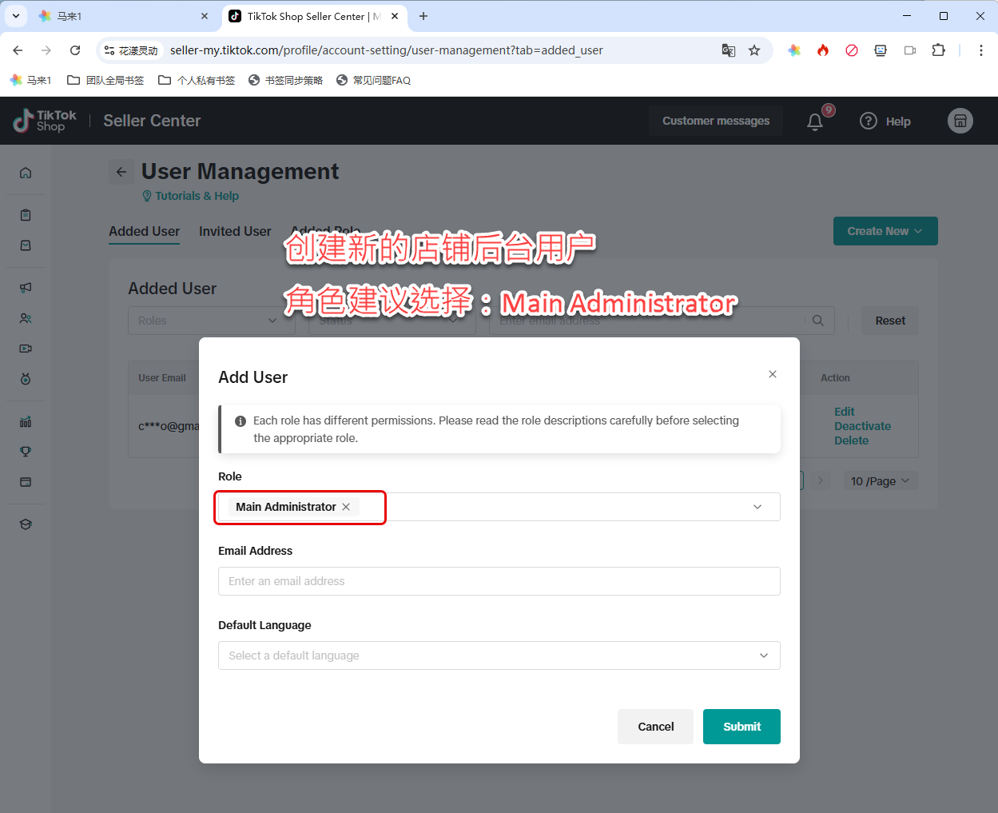Click the back arrow beside User Management
The image size is (998, 813).
121,172
